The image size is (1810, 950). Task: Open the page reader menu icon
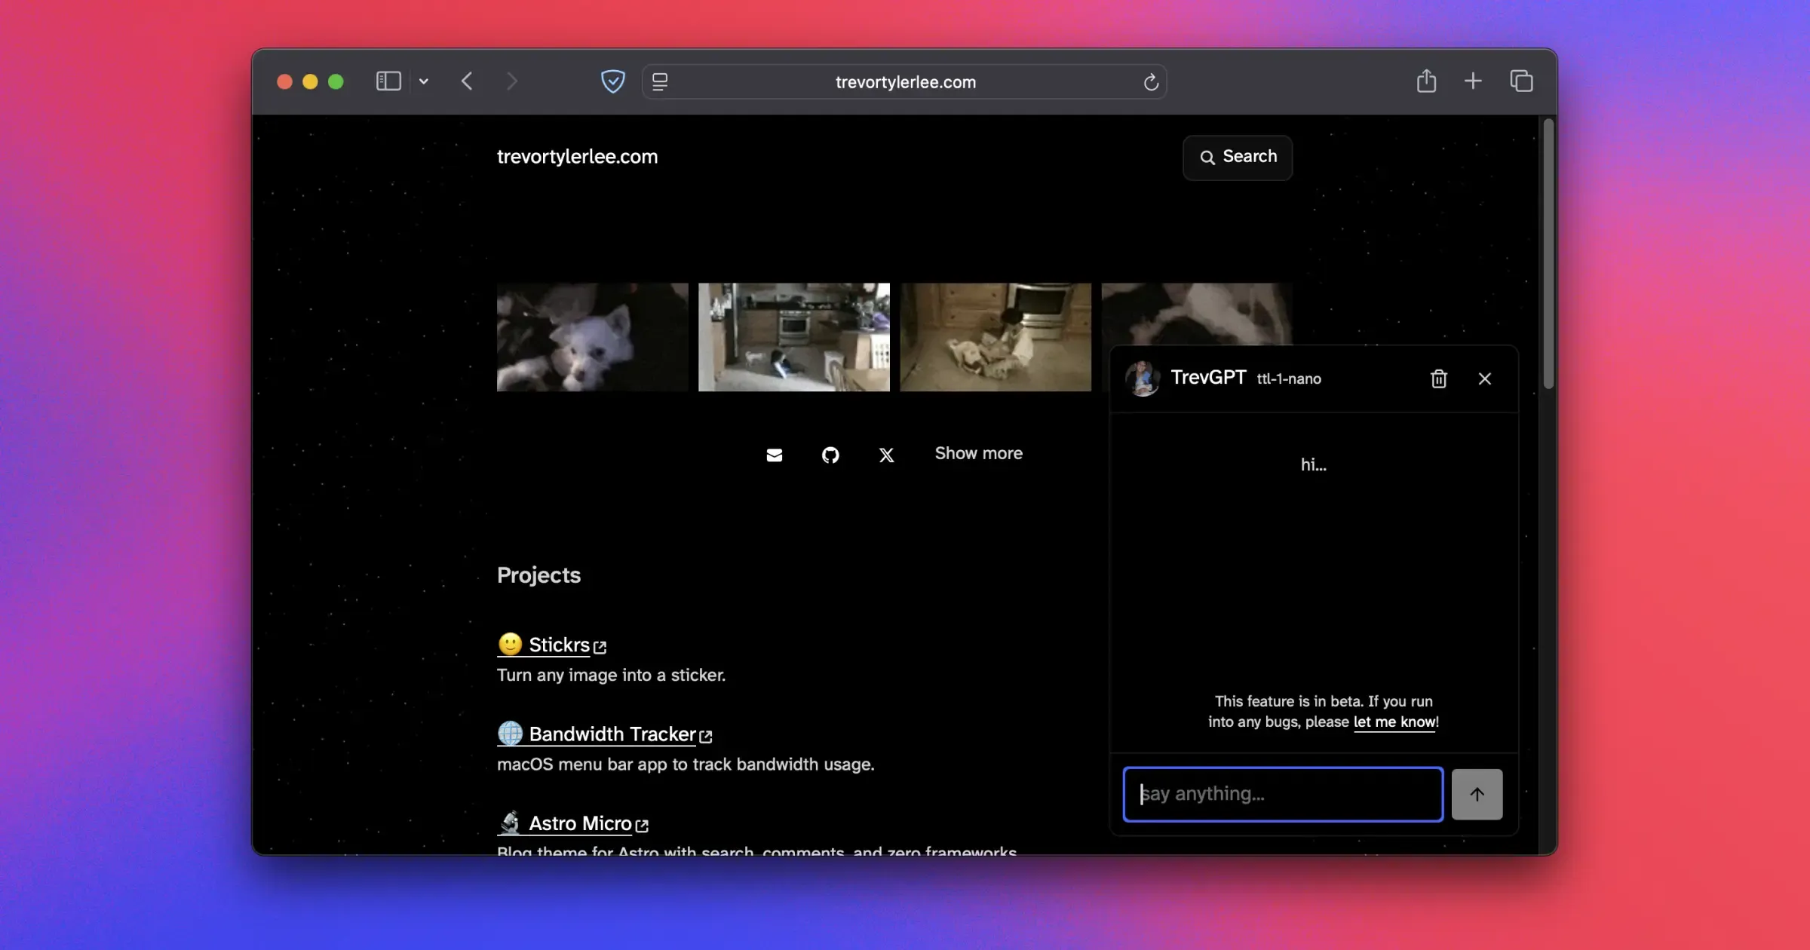[x=660, y=81]
